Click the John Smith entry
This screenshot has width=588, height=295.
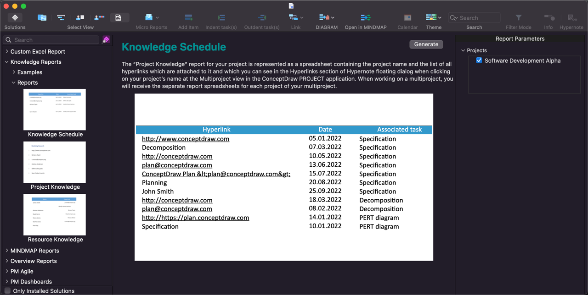158,191
